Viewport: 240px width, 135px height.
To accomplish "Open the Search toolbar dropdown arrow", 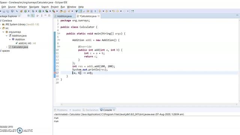I will click(72, 11).
